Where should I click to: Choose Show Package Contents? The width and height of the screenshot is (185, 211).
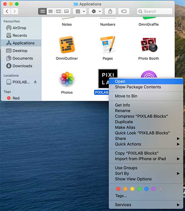146,87
